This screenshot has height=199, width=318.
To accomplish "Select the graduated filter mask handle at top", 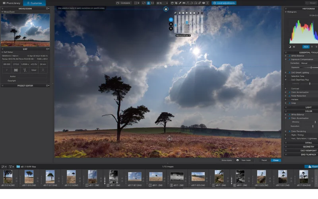I will point(166,9).
